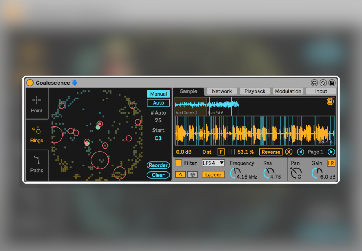Click the Duo FM 6 sample thumbnail
Screen dimensions: 362x251
point(223,106)
